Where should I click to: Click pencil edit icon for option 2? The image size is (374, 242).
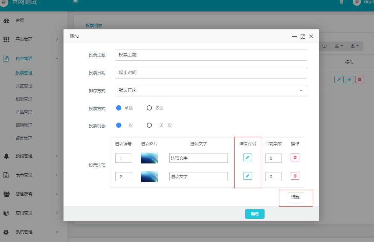[247, 176]
